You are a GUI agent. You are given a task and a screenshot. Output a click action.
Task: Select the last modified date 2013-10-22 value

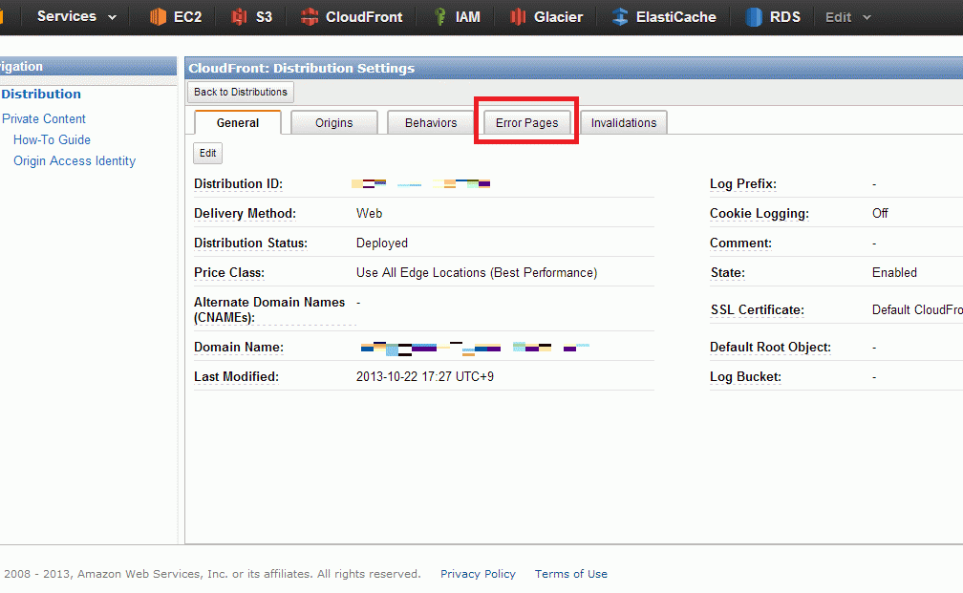click(425, 376)
